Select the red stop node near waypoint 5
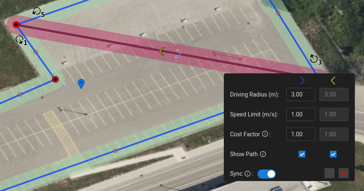Viewport: 364px width, 191px height. 16,24
